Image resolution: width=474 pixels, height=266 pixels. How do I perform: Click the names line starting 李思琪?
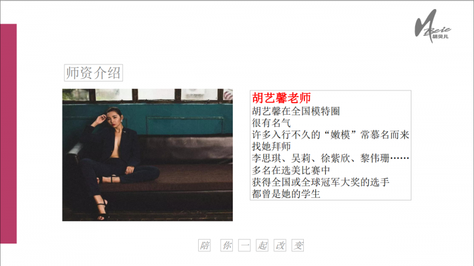pos(331,158)
